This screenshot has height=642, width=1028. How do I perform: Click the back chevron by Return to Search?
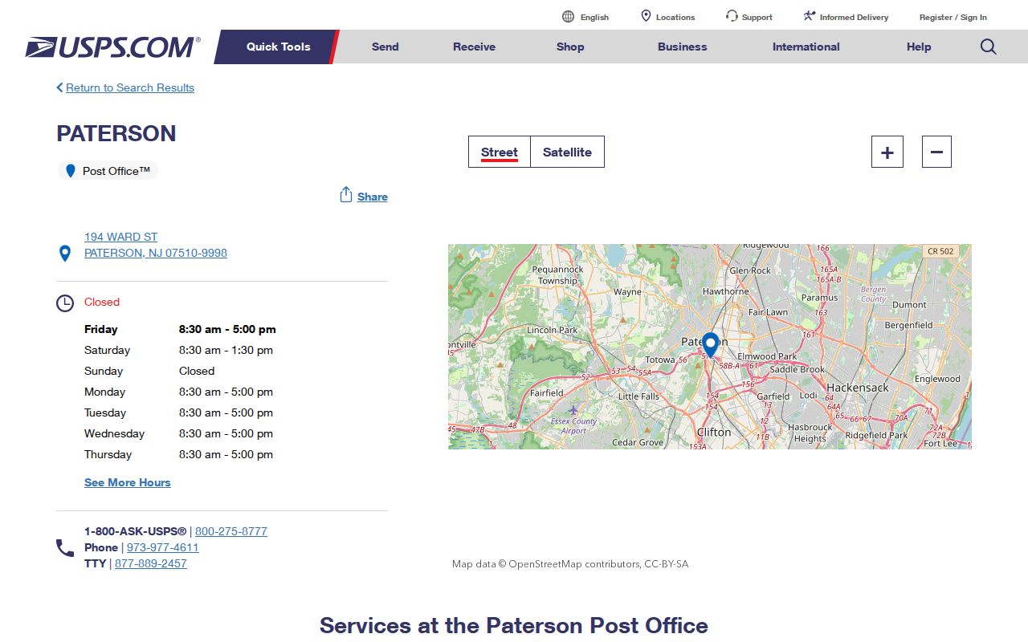click(x=59, y=87)
